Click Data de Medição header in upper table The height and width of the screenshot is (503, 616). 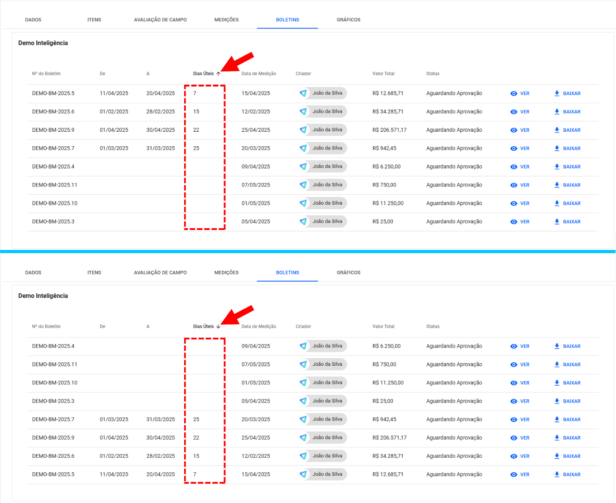pyautogui.click(x=258, y=74)
